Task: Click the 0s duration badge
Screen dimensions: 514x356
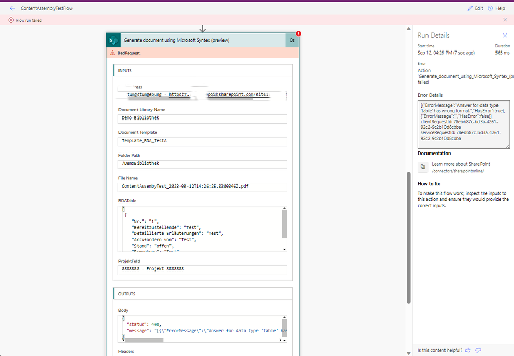Action: 292,40
